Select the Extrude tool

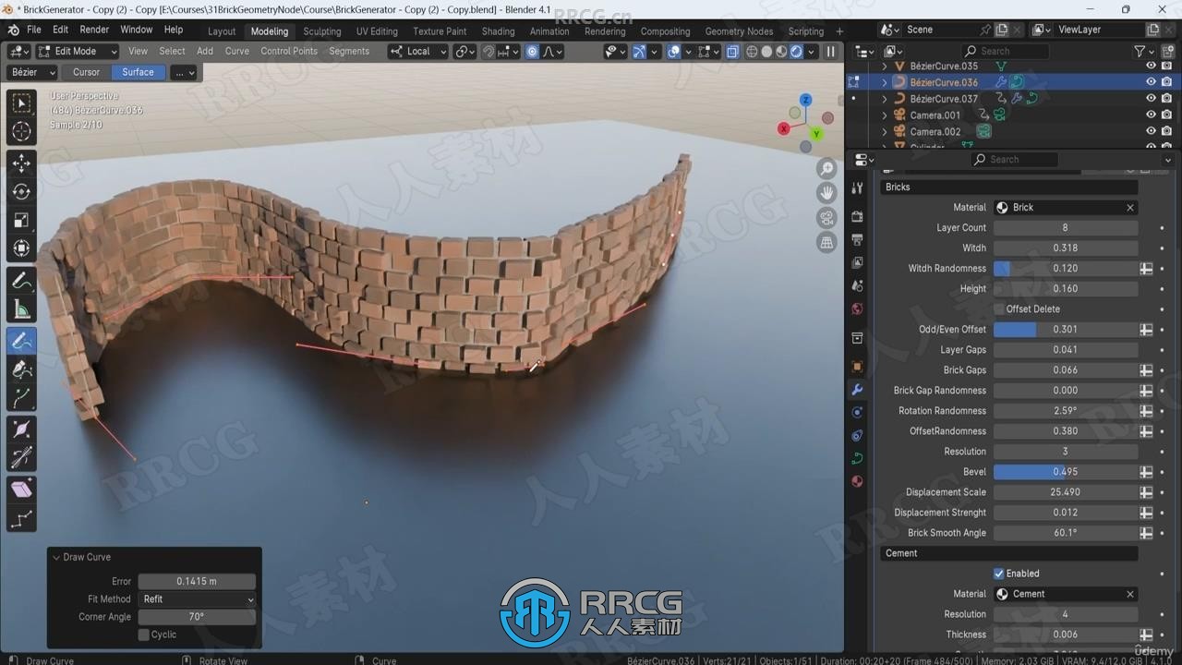point(21,398)
